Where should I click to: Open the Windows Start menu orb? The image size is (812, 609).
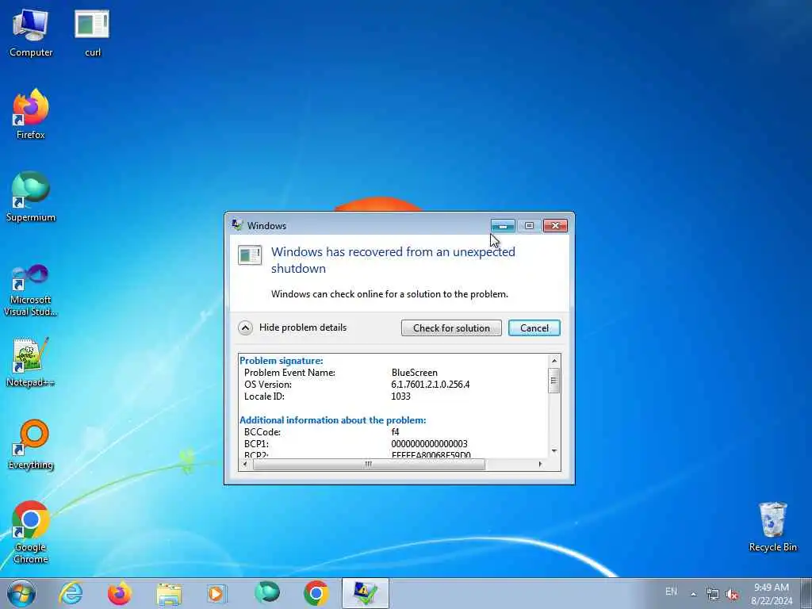21,593
